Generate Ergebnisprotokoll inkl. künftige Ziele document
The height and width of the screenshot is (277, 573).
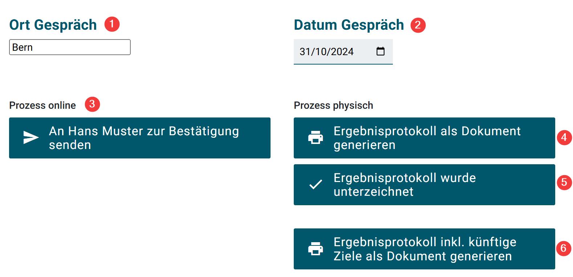(x=424, y=249)
